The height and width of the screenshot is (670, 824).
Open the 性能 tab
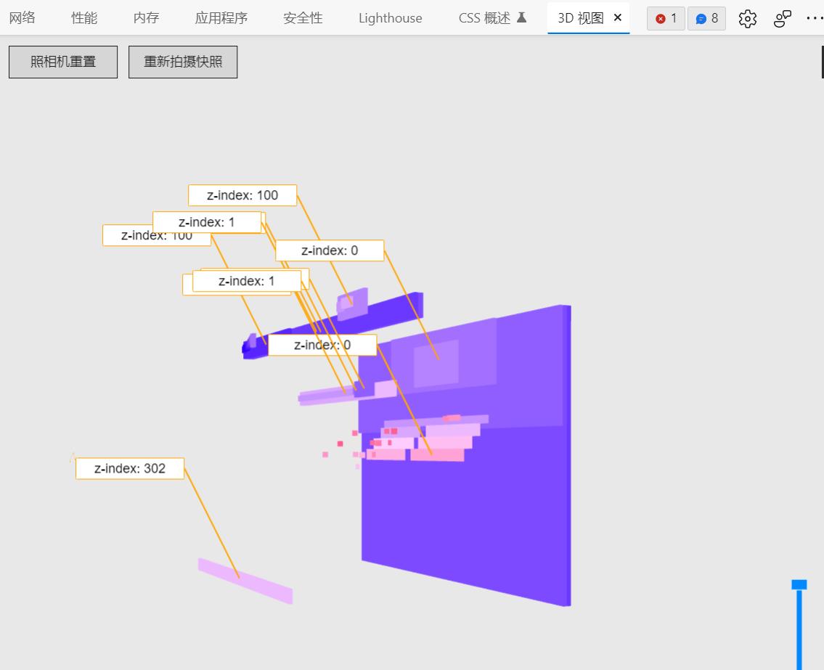tap(84, 18)
